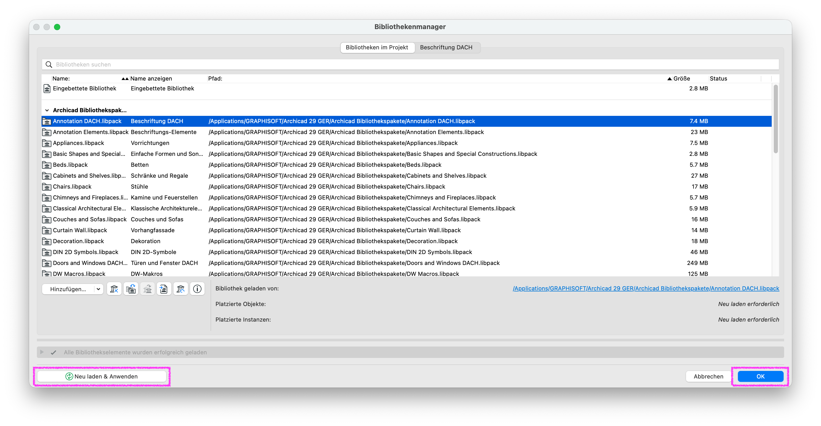The image size is (821, 426).
Task: Select the Chimneys and Fireplaces row
Action: 407,197
